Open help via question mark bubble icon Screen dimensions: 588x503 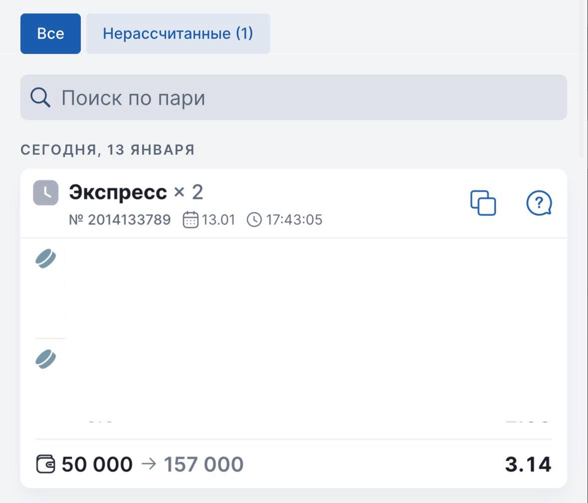539,203
